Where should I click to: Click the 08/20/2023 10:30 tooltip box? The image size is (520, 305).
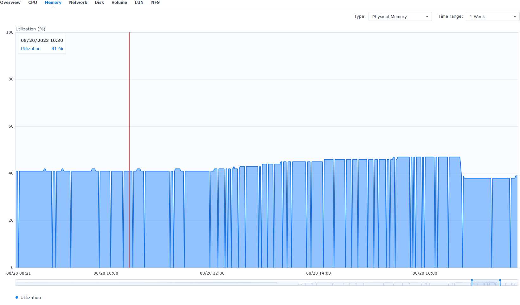(x=42, y=44)
